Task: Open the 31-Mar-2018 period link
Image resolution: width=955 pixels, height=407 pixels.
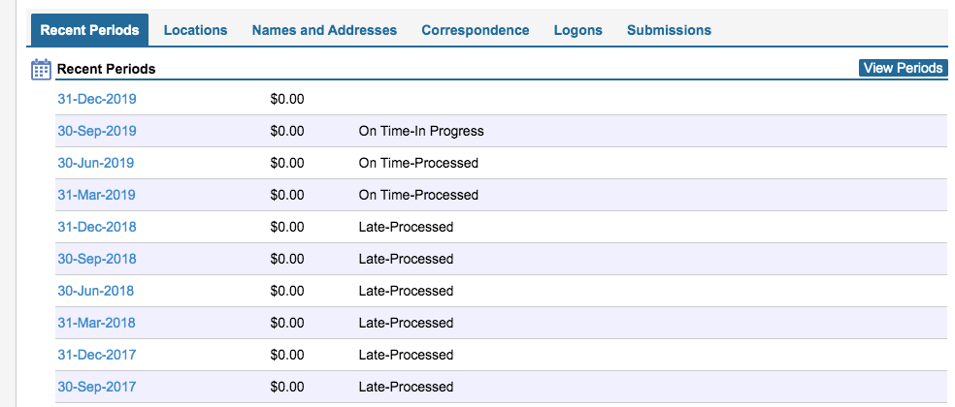Action: click(x=96, y=323)
